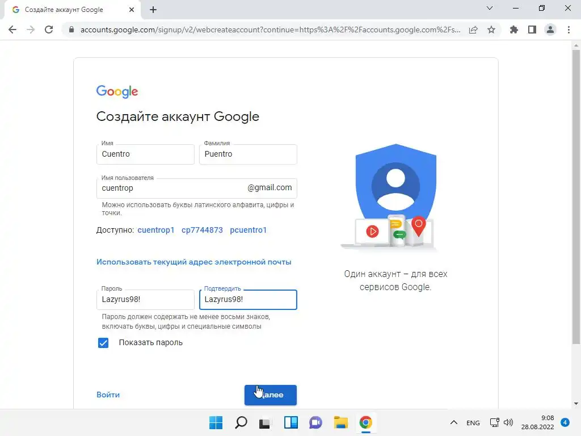Click 'Один аккаунт – для всех сервисов Google.' text
The image size is (581, 436).
pos(395,280)
